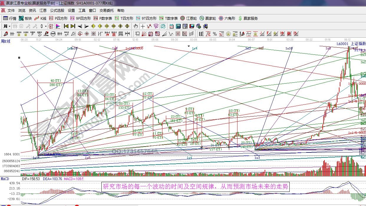Screen dimensions: 366x206
Task: Toggle the highlighted colored flag button
Action: [58, 26]
